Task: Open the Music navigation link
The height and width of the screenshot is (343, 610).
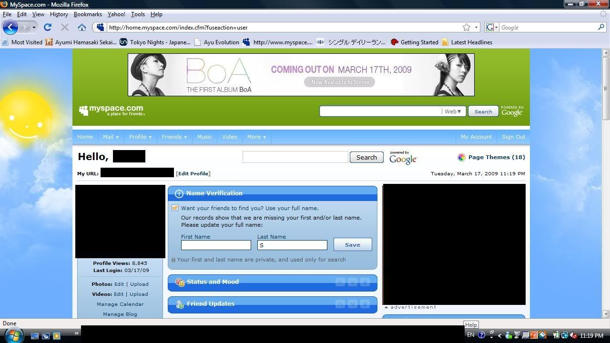Action: [x=204, y=137]
